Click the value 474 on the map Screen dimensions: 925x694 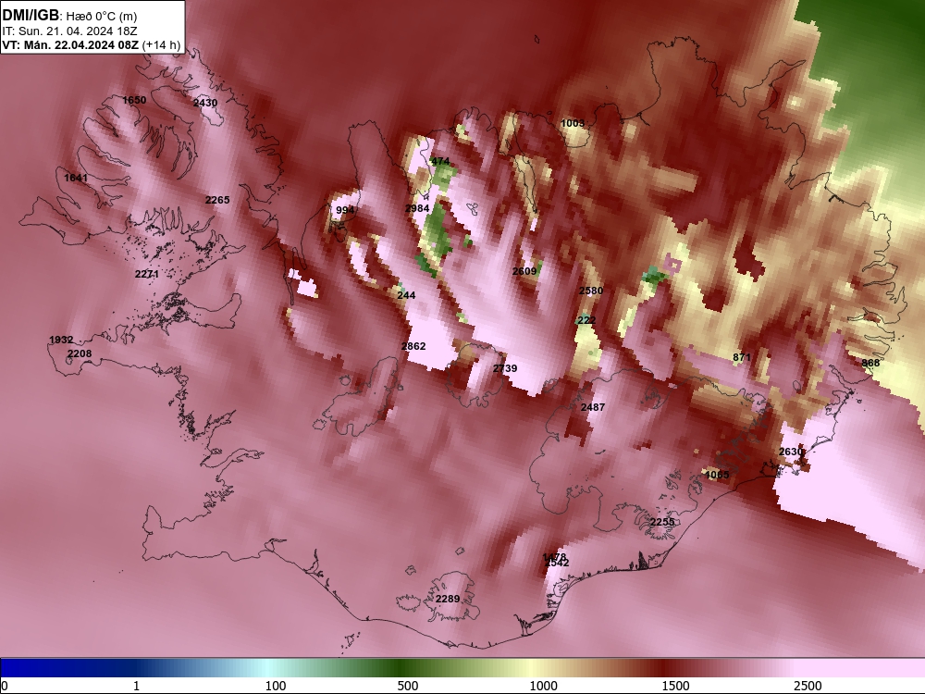pos(440,161)
